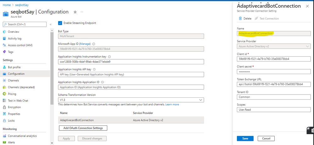
Task: Click the Test in Web Chat icon
Action: pyautogui.click(x=4, y=101)
